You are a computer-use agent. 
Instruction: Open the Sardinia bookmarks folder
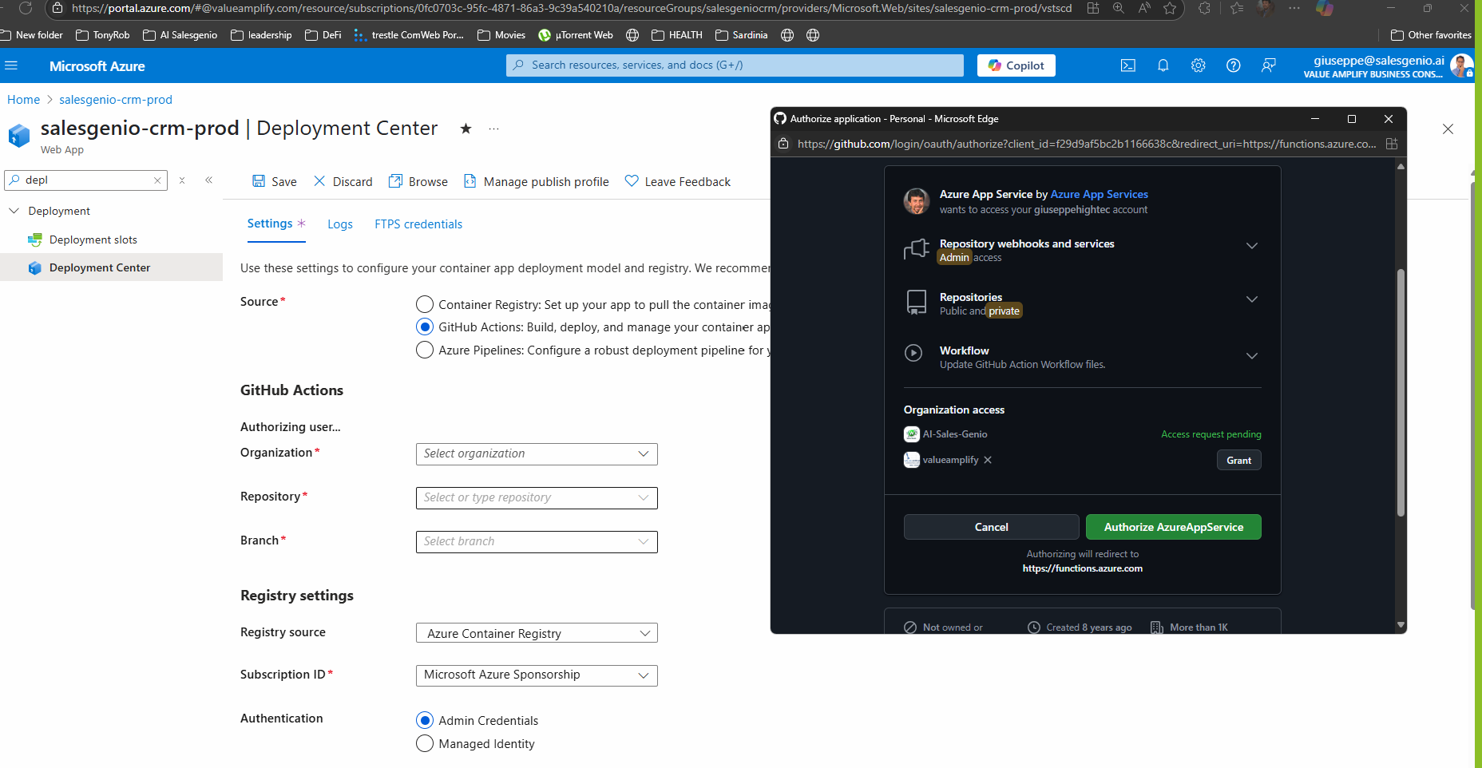742,35
